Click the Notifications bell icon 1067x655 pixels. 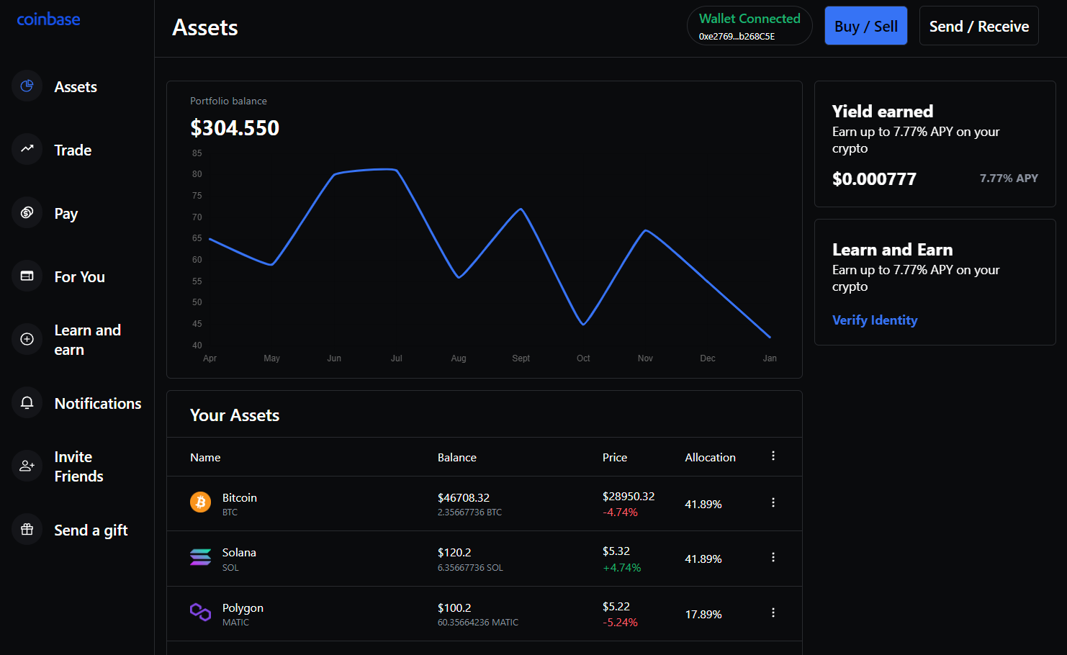click(x=27, y=402)
